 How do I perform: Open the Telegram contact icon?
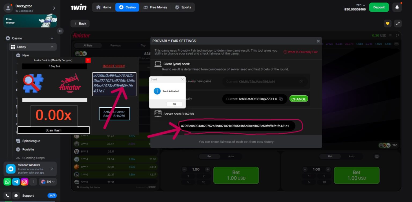click(x=16, y=182)
